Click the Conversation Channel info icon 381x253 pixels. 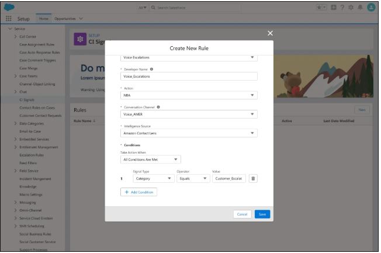pos(159,107)
